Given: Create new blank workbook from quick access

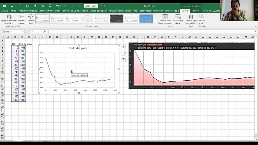Looking at the screenshot, I should pyautogui.click(x=20, y=6).
